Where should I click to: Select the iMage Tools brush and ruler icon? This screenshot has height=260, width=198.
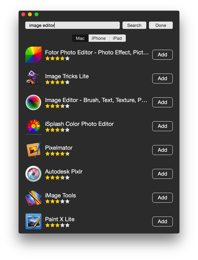(33, 198)
